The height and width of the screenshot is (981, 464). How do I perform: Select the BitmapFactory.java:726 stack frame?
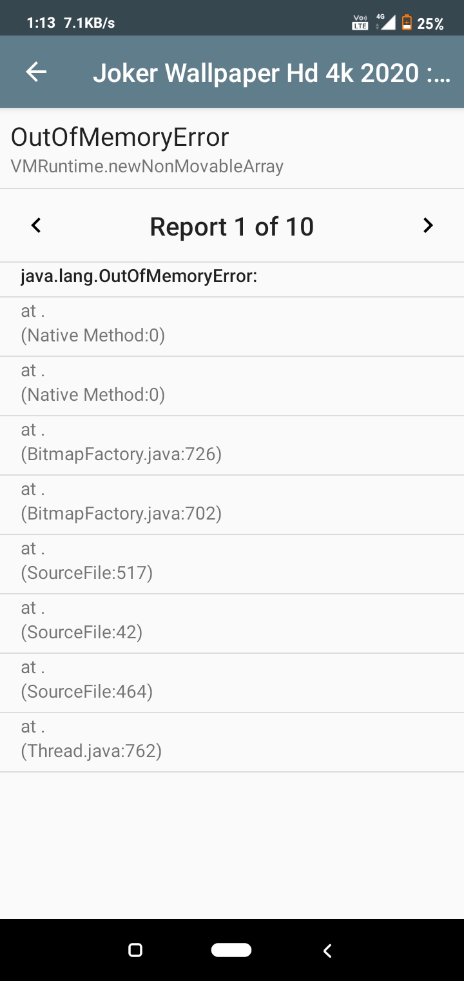(121, 445)
